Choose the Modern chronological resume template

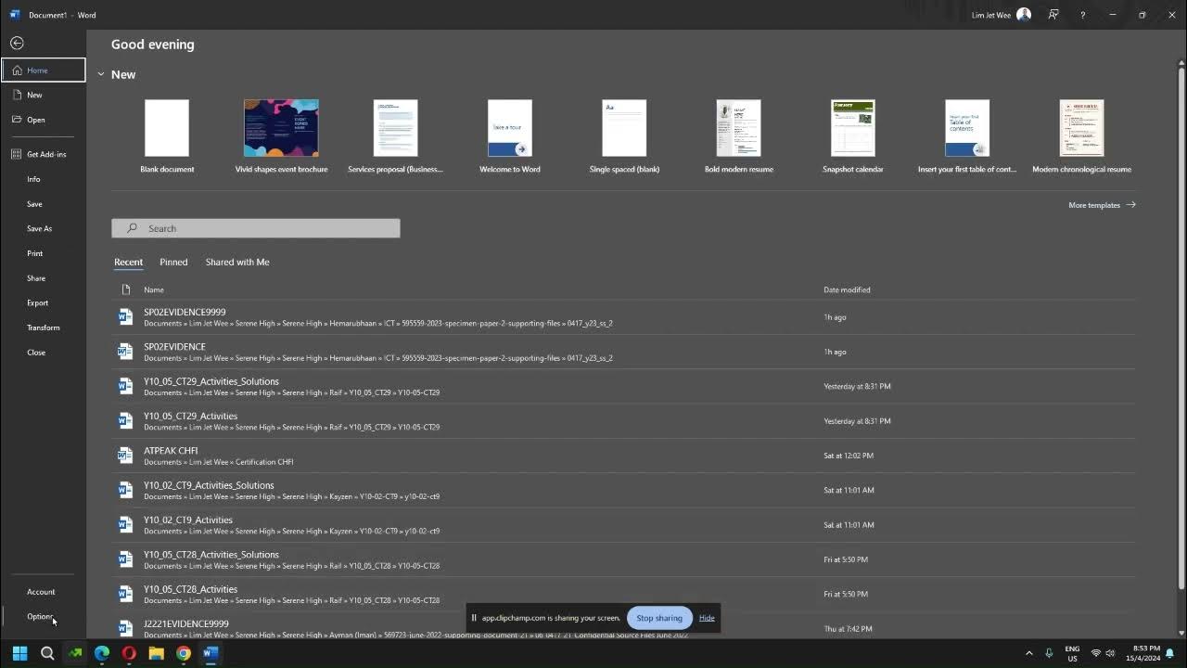coord(1081,136)
